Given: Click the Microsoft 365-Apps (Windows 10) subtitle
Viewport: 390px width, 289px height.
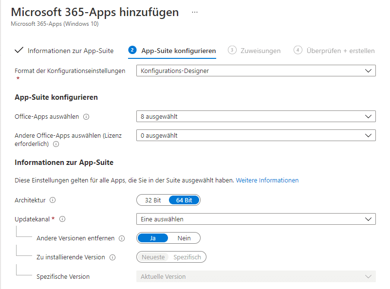Looking at the screenshot, I should pyautogui.click(x=55, y=24).
